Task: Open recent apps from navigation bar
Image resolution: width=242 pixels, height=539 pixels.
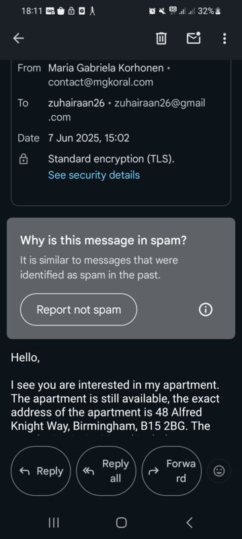Action: (x=54, y=523)
